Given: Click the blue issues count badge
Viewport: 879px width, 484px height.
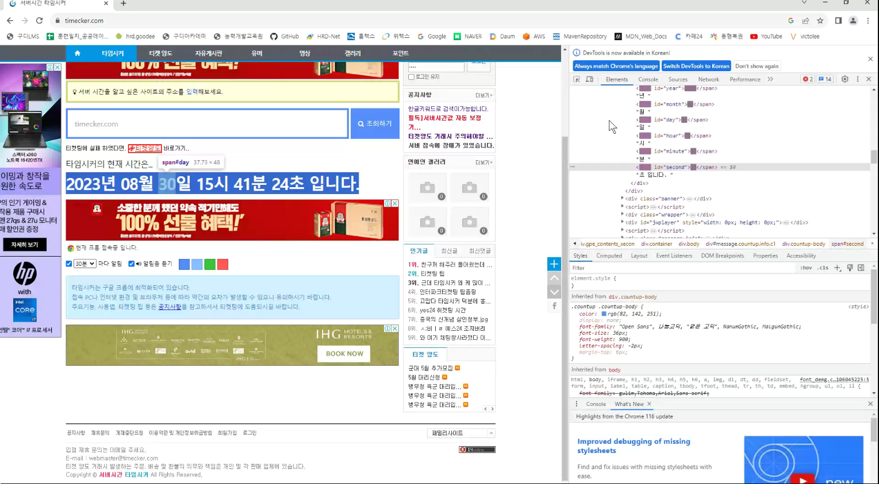Looking at the screenshot, I should [x=825, y=79].
